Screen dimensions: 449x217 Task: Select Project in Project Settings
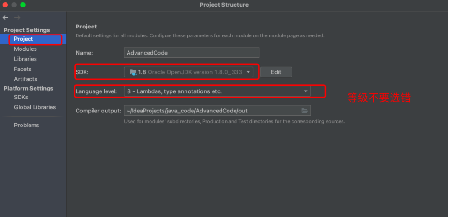pos(23,39)
